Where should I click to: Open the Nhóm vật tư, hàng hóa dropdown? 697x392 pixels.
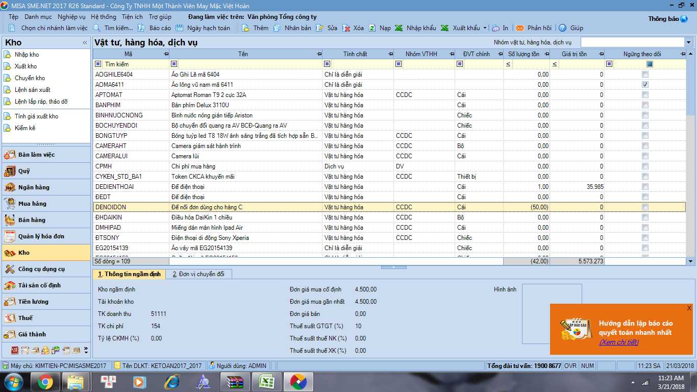(x=688, y=42)
